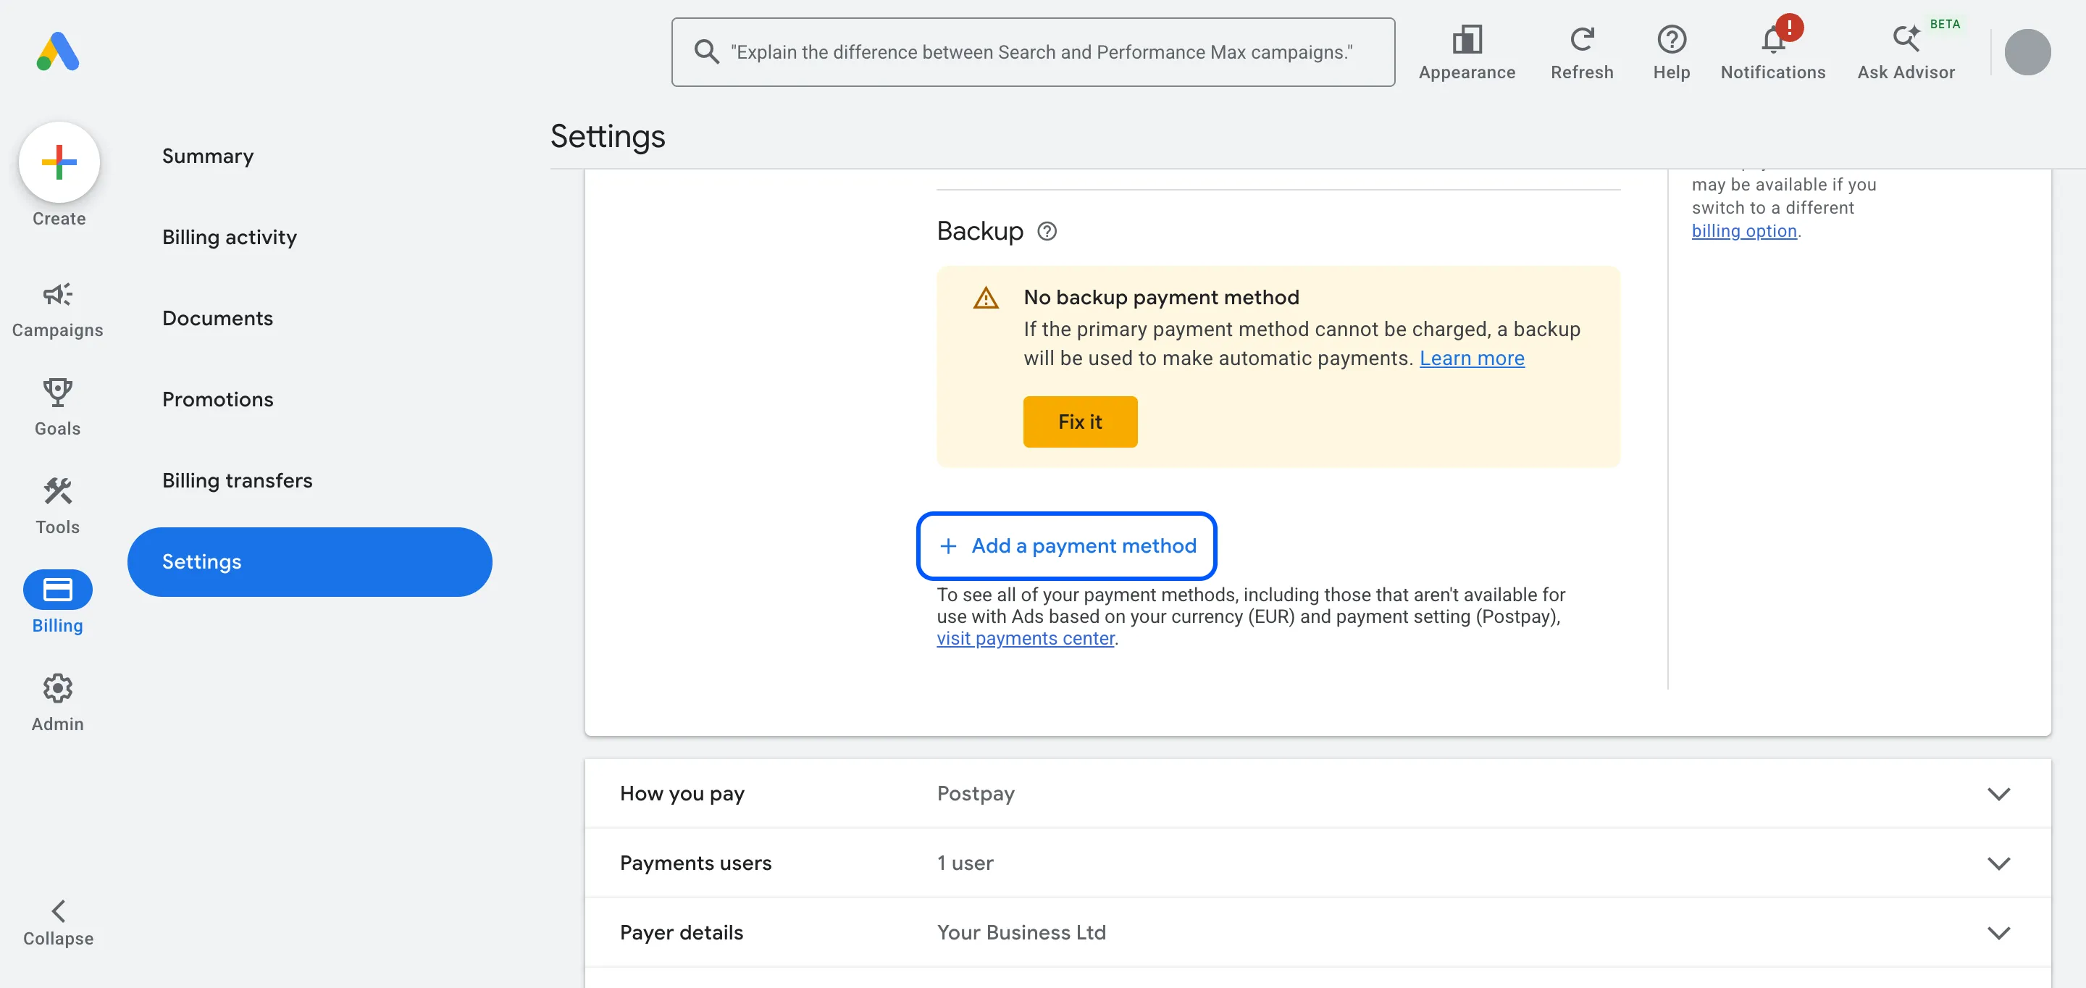
Task: Open Campaigns megaphone icon in sidebar
Action: (57, 294)
